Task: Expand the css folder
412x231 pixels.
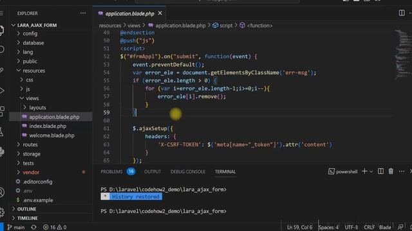Action: (x=30, y=80)
